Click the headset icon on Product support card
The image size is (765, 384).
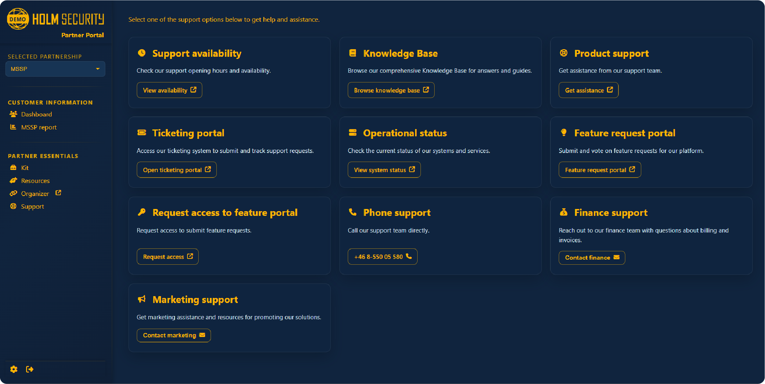[563, 53]
